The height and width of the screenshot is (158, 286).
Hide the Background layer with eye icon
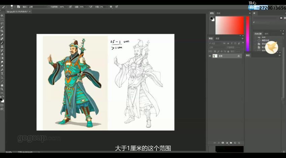pos(210,56)
